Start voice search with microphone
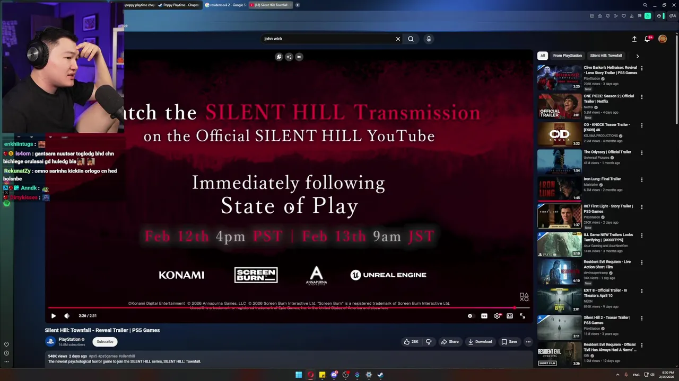 point(429,39)
